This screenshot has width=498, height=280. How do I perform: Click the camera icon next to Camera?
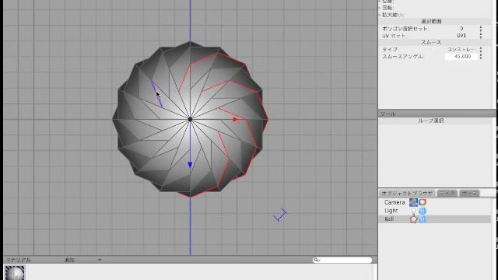tap(413, 202)
